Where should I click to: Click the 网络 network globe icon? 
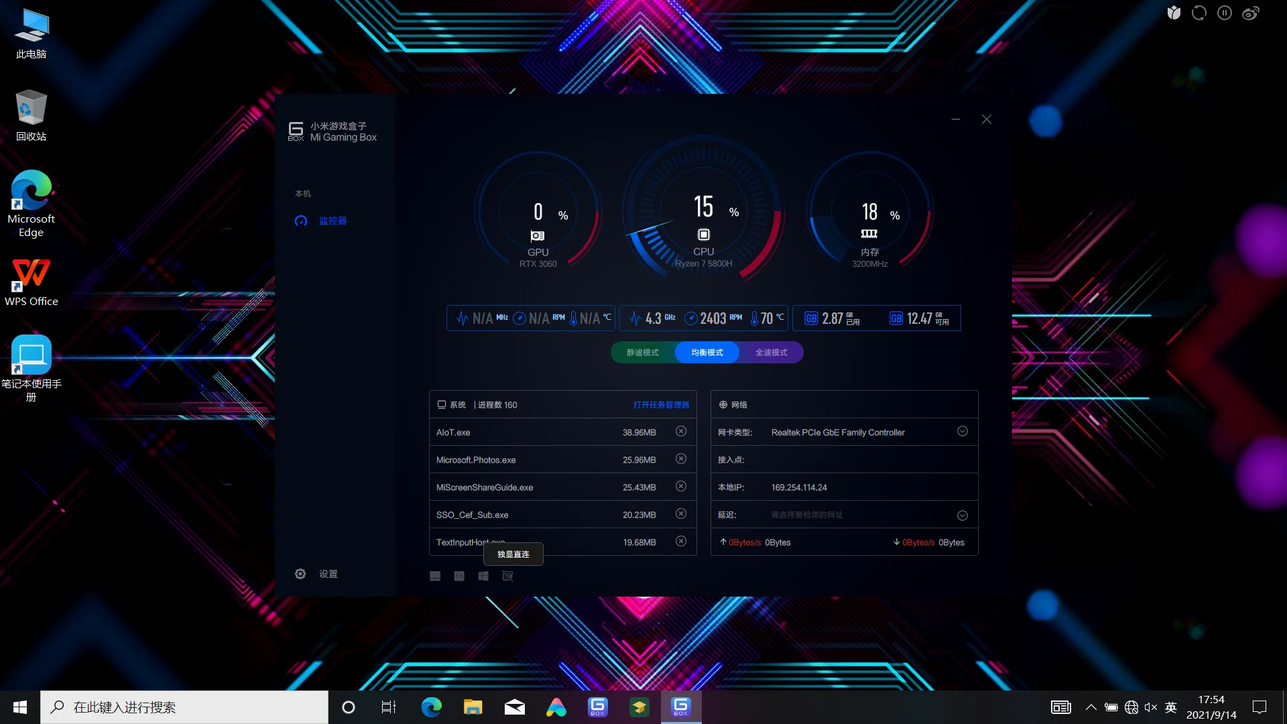pos(723,405)
